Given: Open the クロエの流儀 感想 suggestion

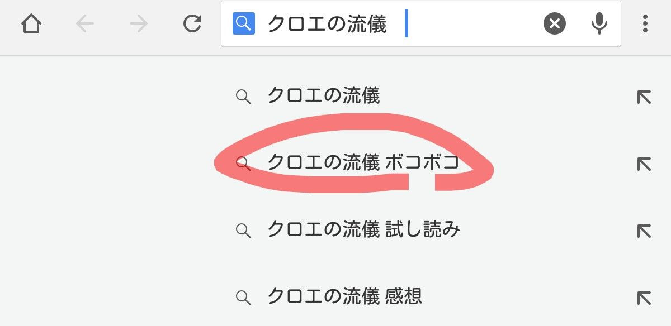Looking at the screenshot, I should (x=347, y=296).
